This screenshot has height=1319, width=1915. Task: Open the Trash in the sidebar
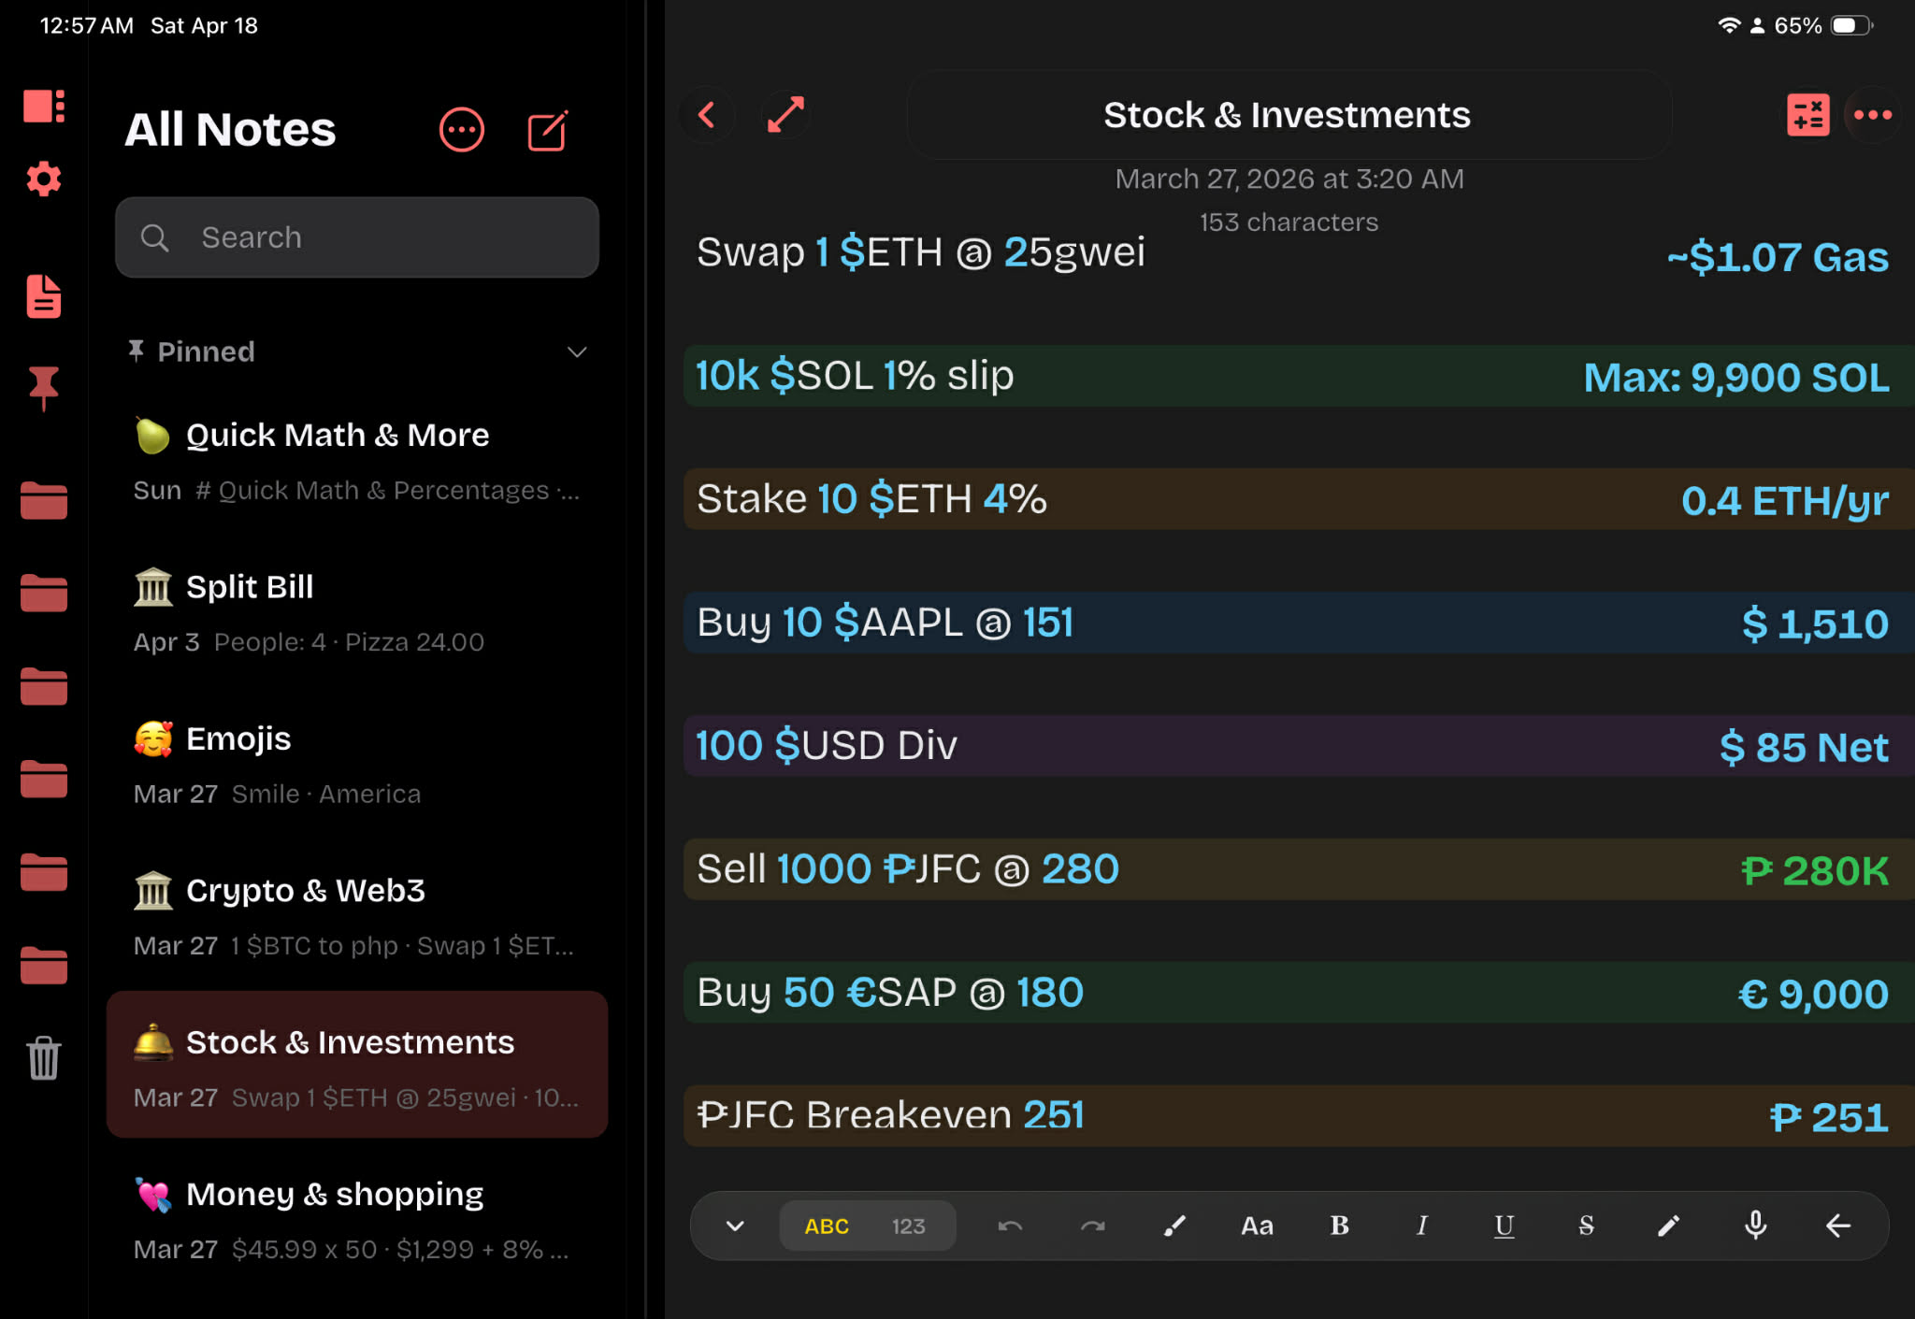pyautogui.click(x=43, y=1059)
